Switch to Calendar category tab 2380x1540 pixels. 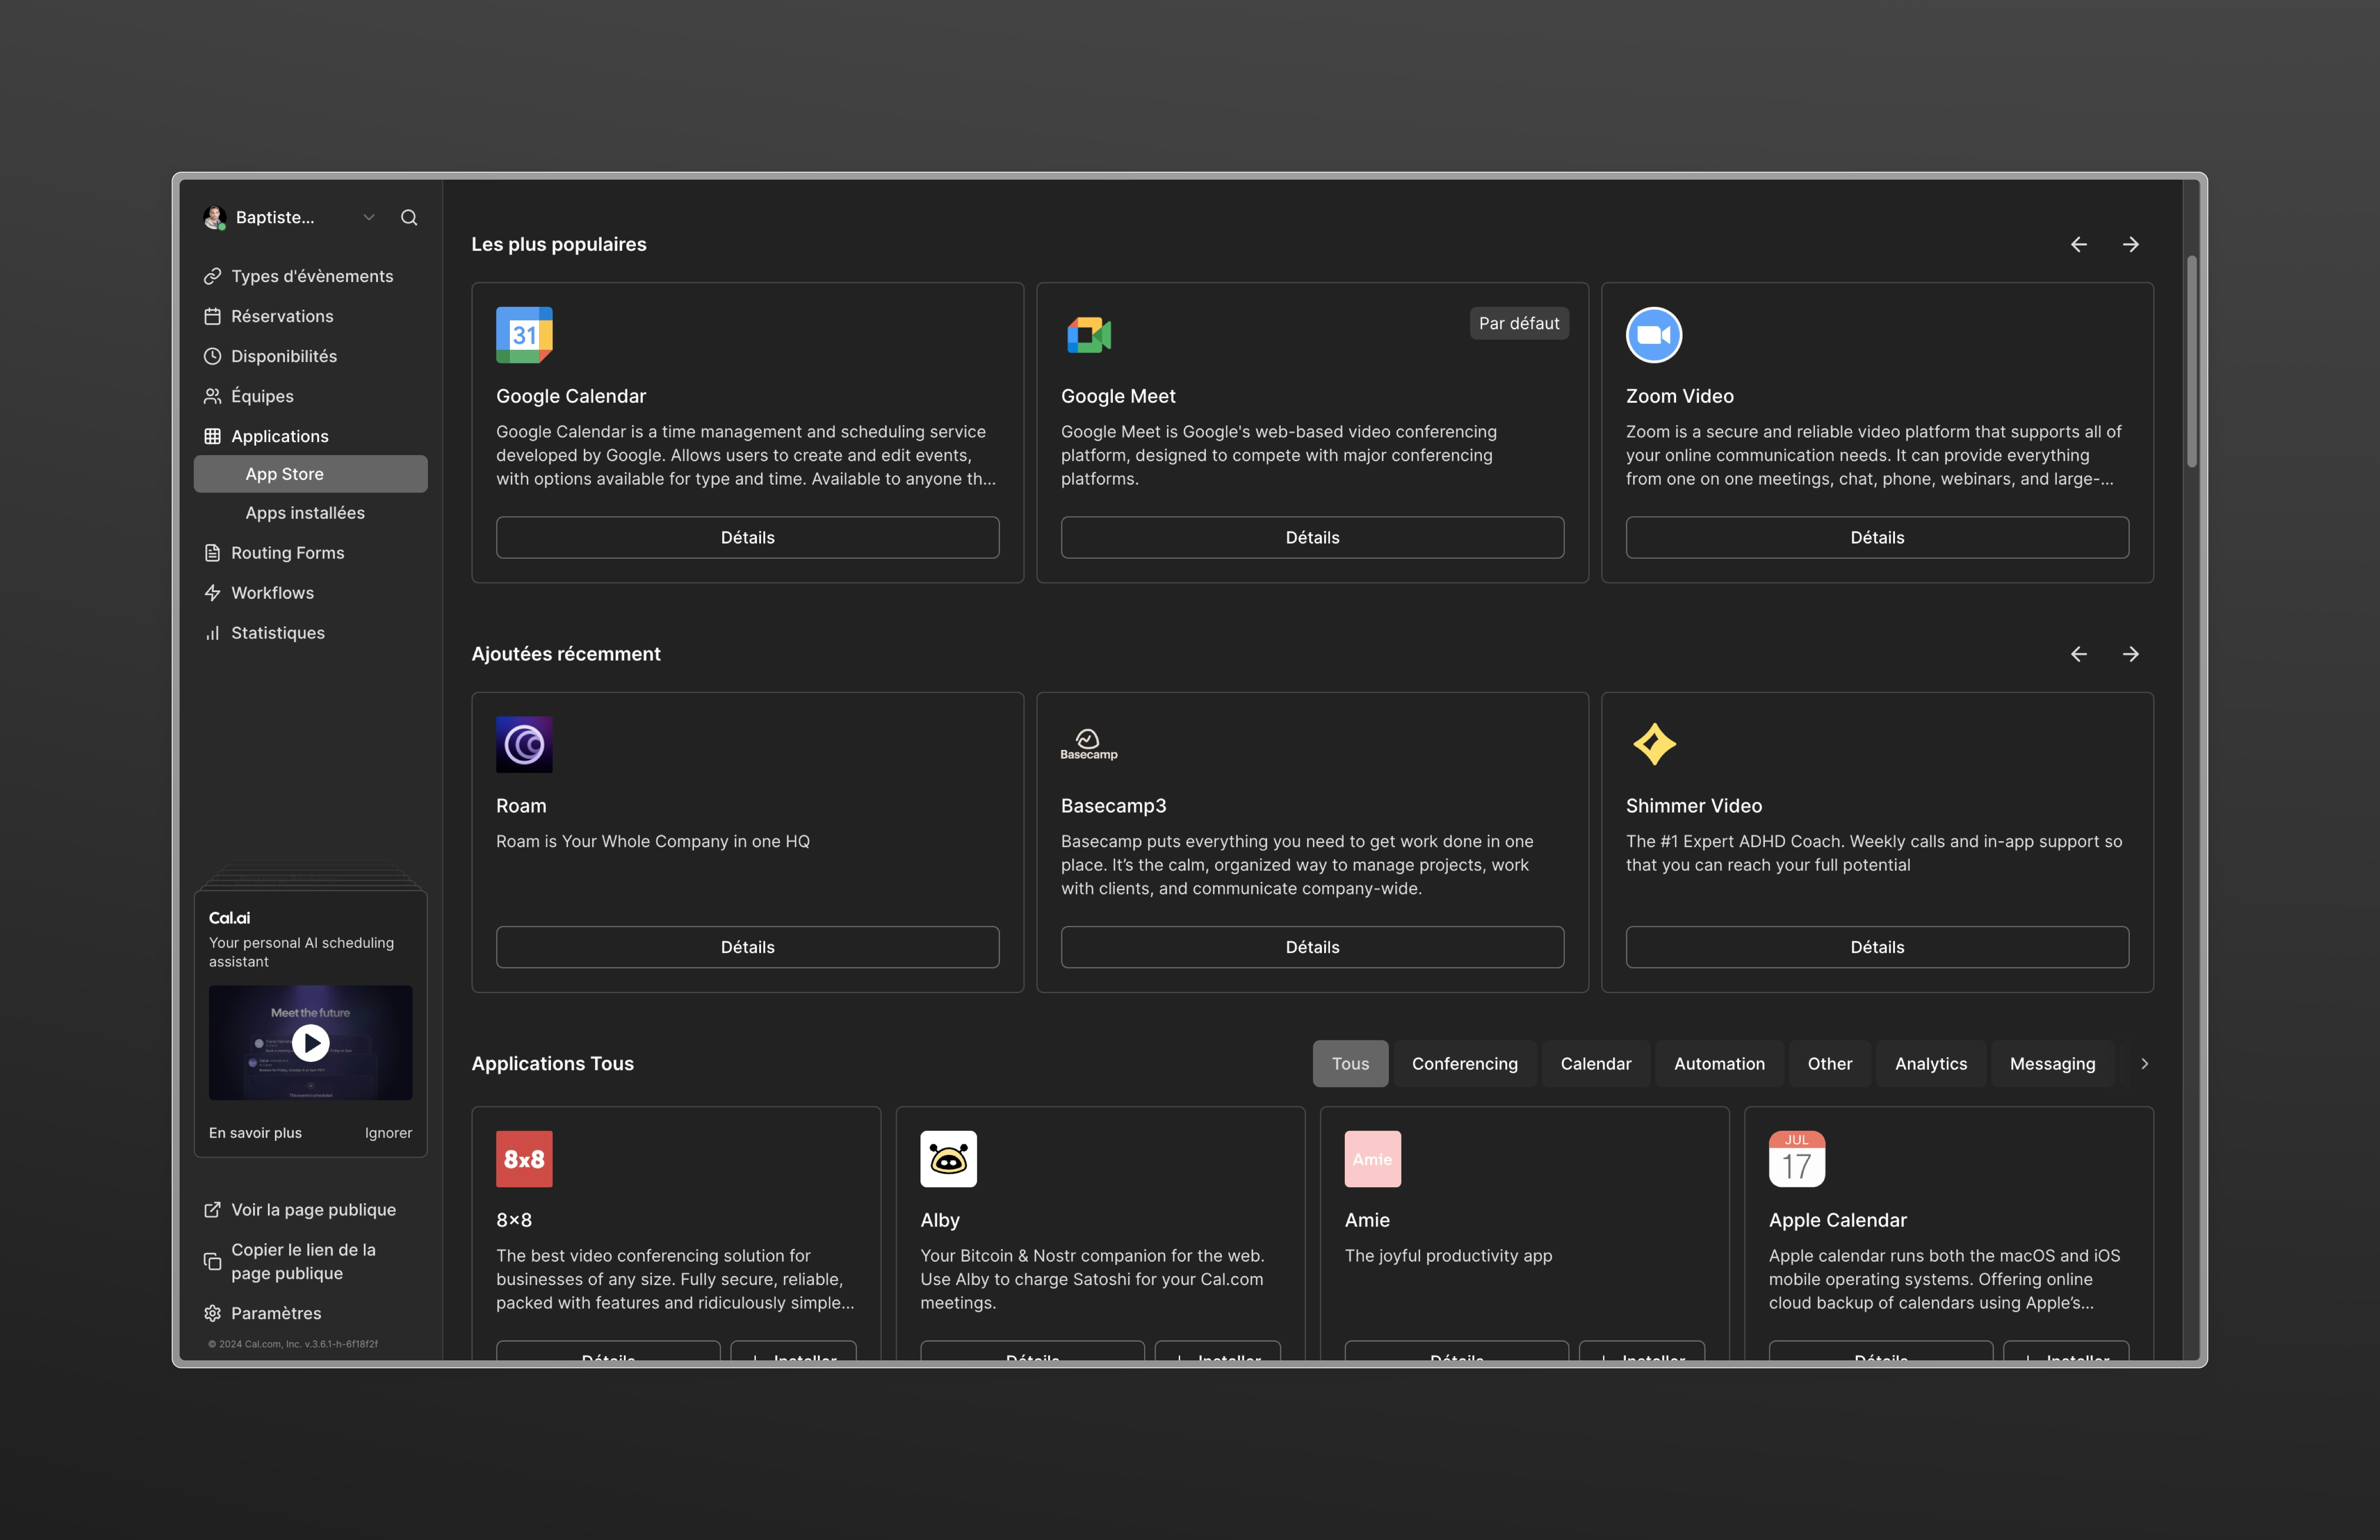[1595, 1064]
